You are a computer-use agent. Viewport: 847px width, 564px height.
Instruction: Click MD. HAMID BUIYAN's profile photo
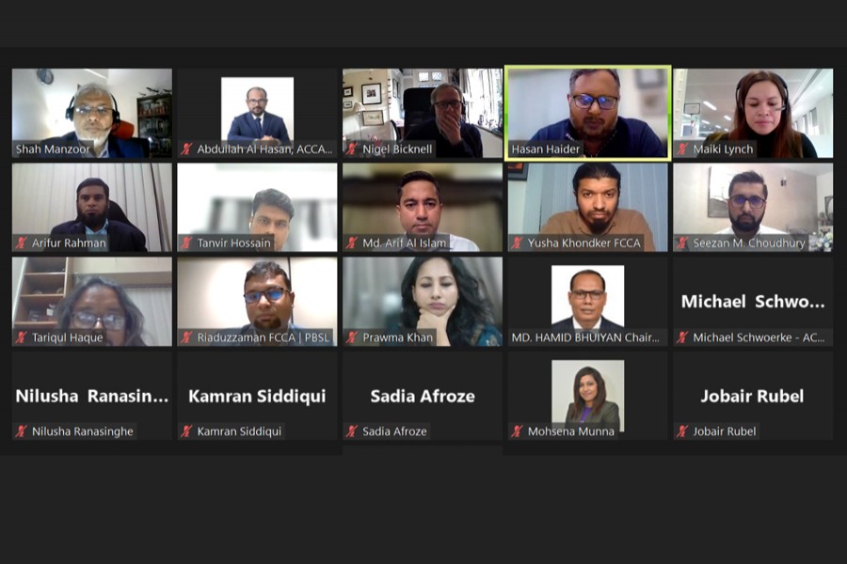click(587, 296)
